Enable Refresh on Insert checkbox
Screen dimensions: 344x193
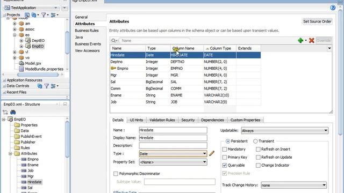point(258,149)
